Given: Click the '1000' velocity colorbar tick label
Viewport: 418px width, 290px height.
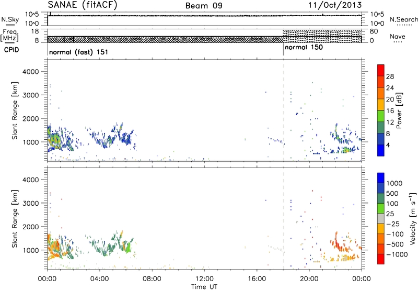Looking at the screenshot, I should 394,183.
